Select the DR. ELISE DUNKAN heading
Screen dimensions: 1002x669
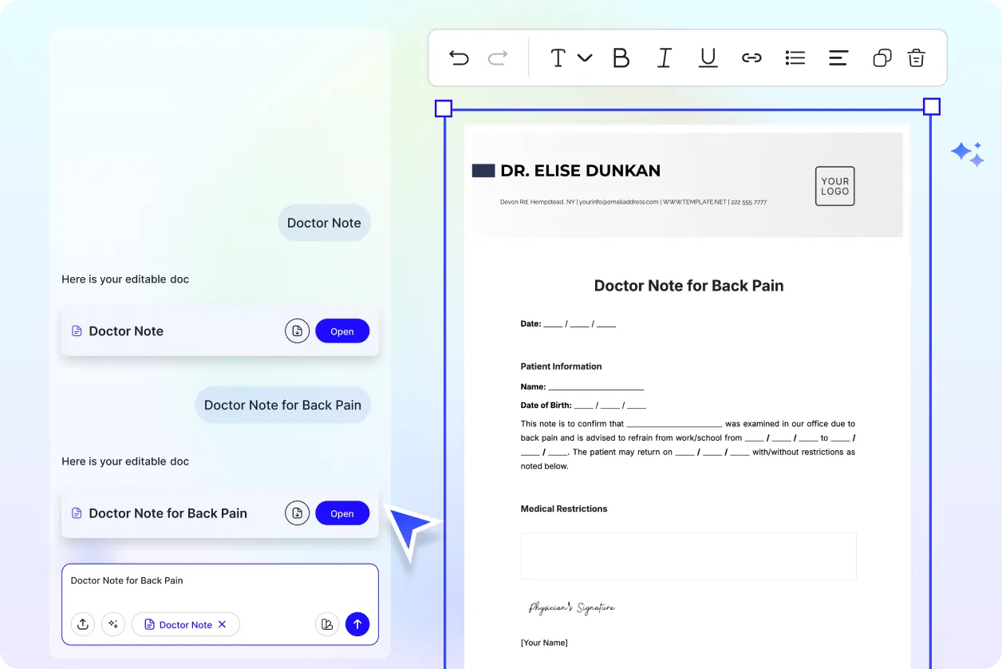(x=580, y=170)
